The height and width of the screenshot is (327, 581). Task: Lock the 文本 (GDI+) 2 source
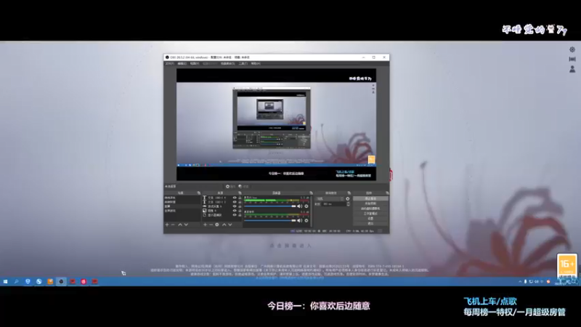pyautogui.click(x=240, y=202)
